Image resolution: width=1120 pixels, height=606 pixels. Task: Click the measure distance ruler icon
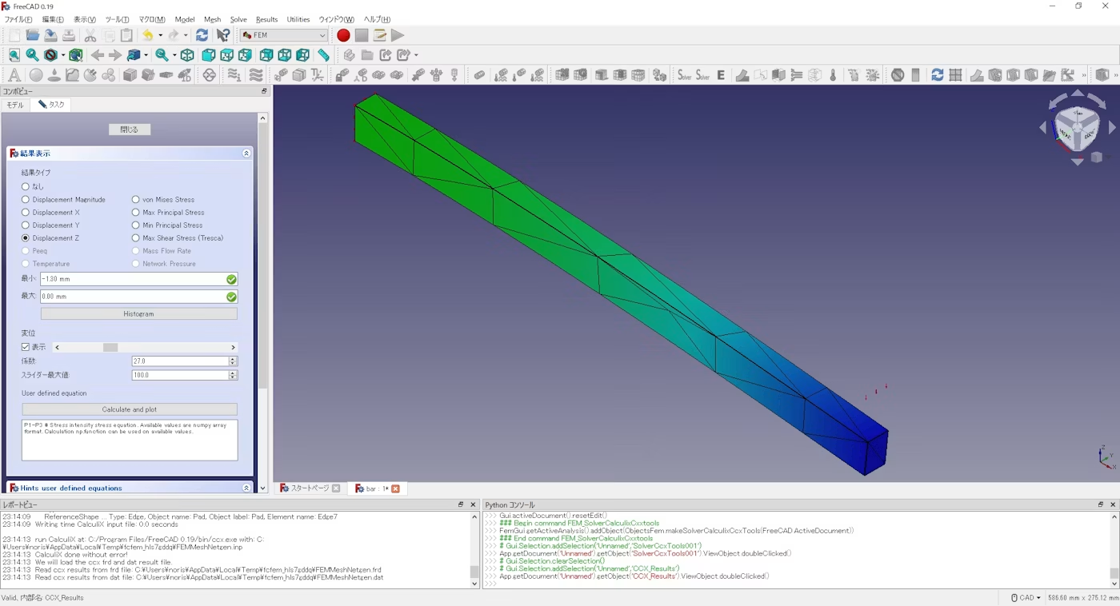pyautogui.click(x=323, y=55)
